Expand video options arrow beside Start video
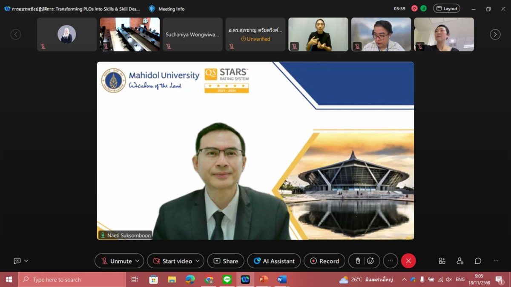Screen dimensions: 511x287 pyautogui.click(x=198, y=261)
